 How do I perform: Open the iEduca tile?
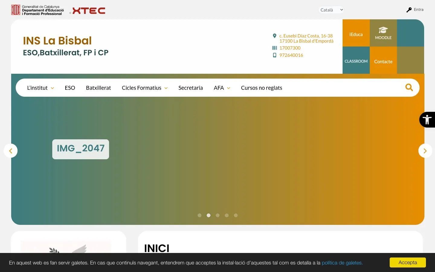tap(356, 33)
